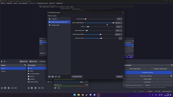Open the mixer menu dots below Рабочий стол

click(x=59, y=88)
